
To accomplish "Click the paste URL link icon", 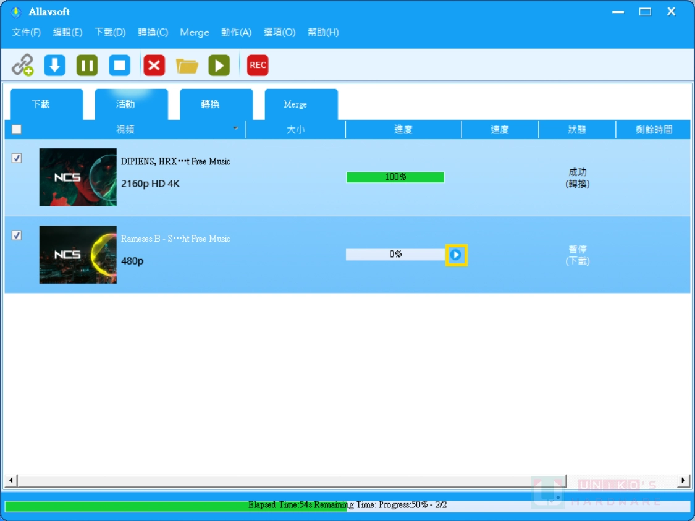I will pos(23,65).
